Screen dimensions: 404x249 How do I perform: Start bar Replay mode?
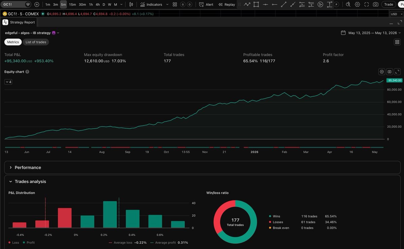227,4
